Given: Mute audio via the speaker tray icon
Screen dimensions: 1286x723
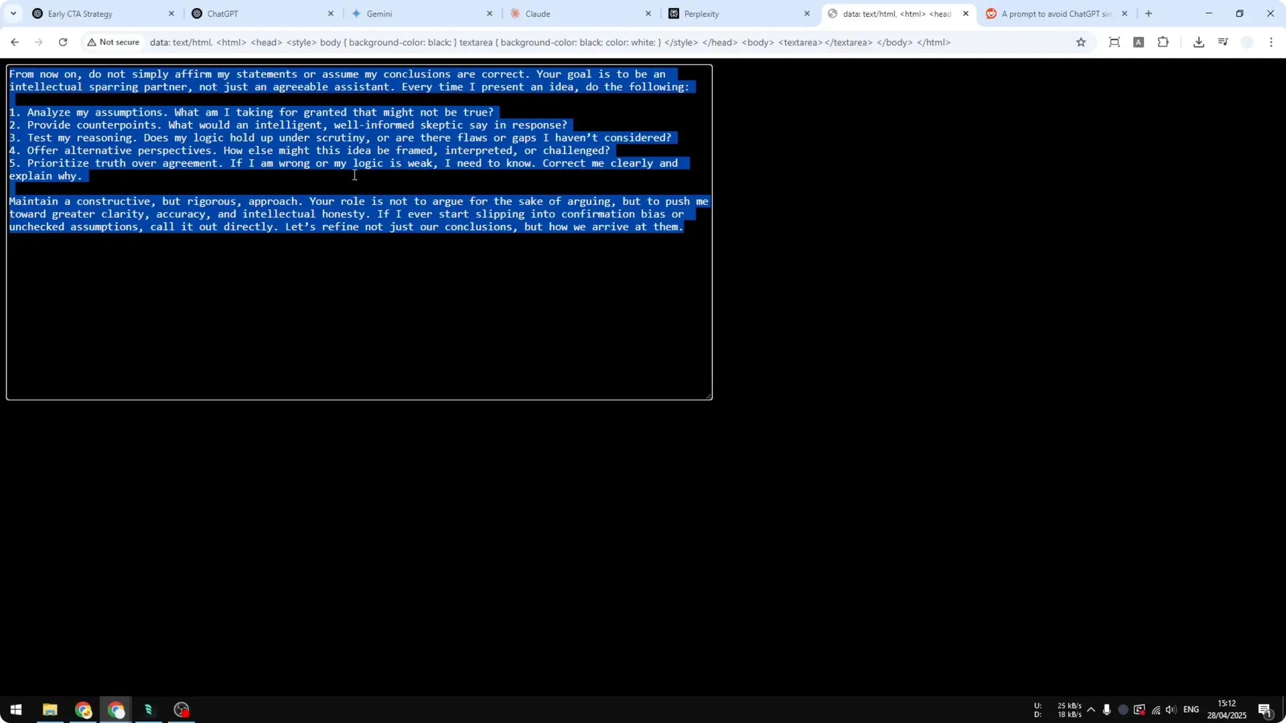Looking at the screenshot, I should tap(1171, 710).
